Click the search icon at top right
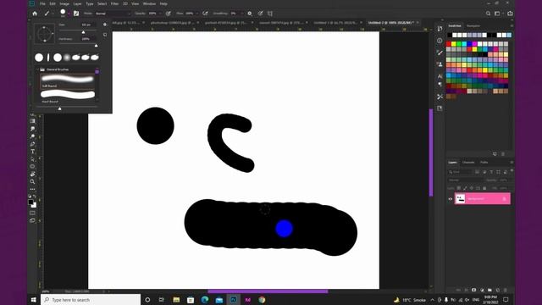The image size is (542, 305). [x=488, y=14]
